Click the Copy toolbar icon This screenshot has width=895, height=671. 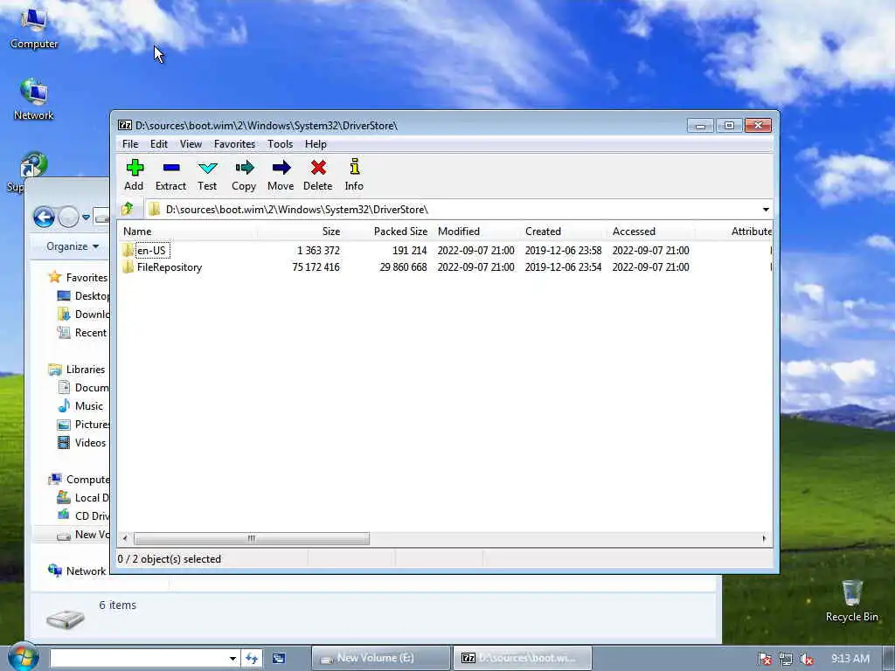coord(245,168)
